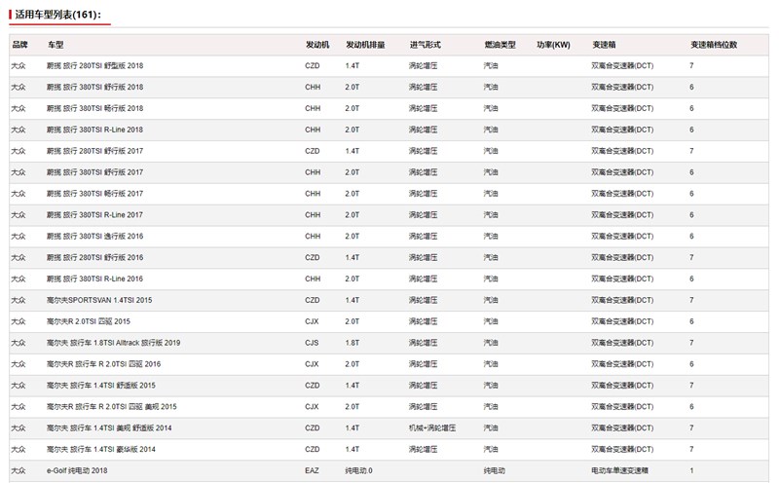Click 汽油 fuel cell in the SPORTSVAN row
The image size is (779, 483).
coord(491,300)
